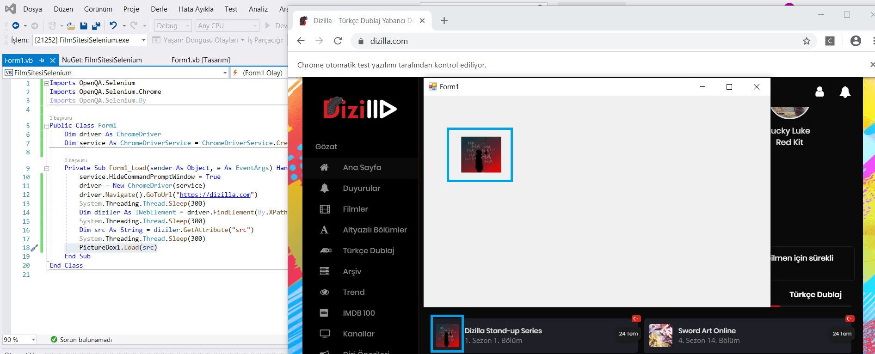Pin the Form1.vb tab

click(x=42, y=60)
